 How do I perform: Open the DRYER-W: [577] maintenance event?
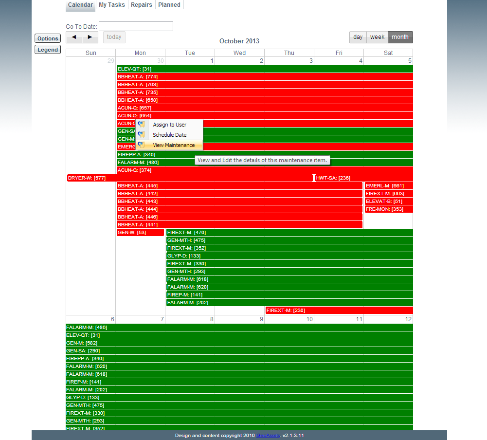(x=190, y=178)
